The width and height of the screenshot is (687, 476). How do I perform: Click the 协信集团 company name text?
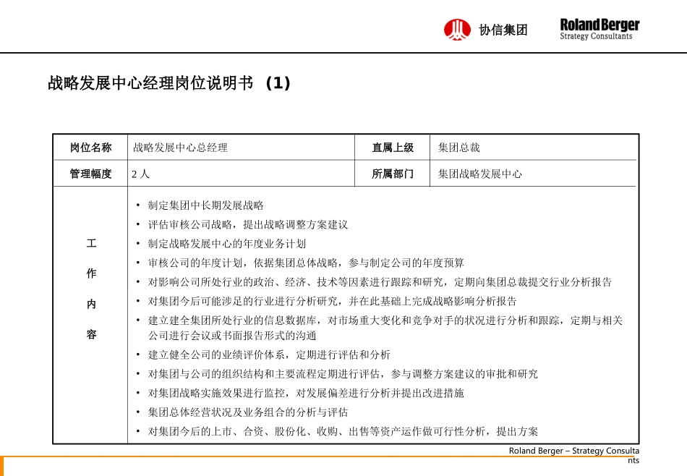point(503,30)
